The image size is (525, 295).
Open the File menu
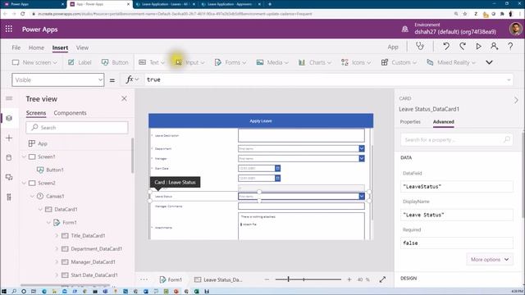click(16, 48)
